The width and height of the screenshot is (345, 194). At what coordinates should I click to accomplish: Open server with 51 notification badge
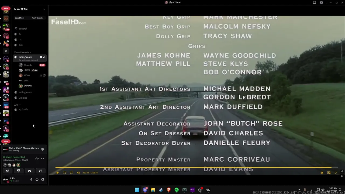pyautogui.click(x=6, y=36)
